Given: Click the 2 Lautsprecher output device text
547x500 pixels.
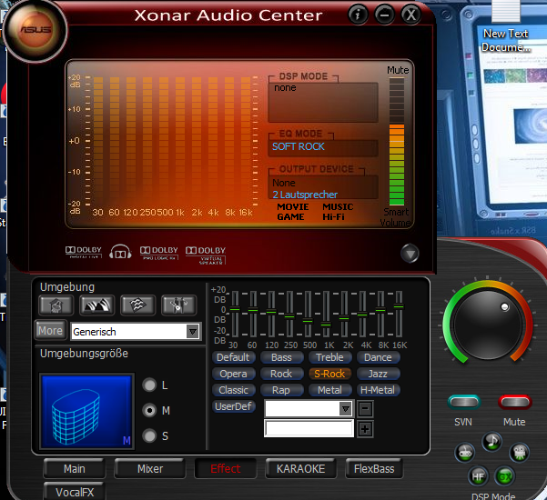Looking at the screenshot, I should pyautogui.click(x=305, y=195).
